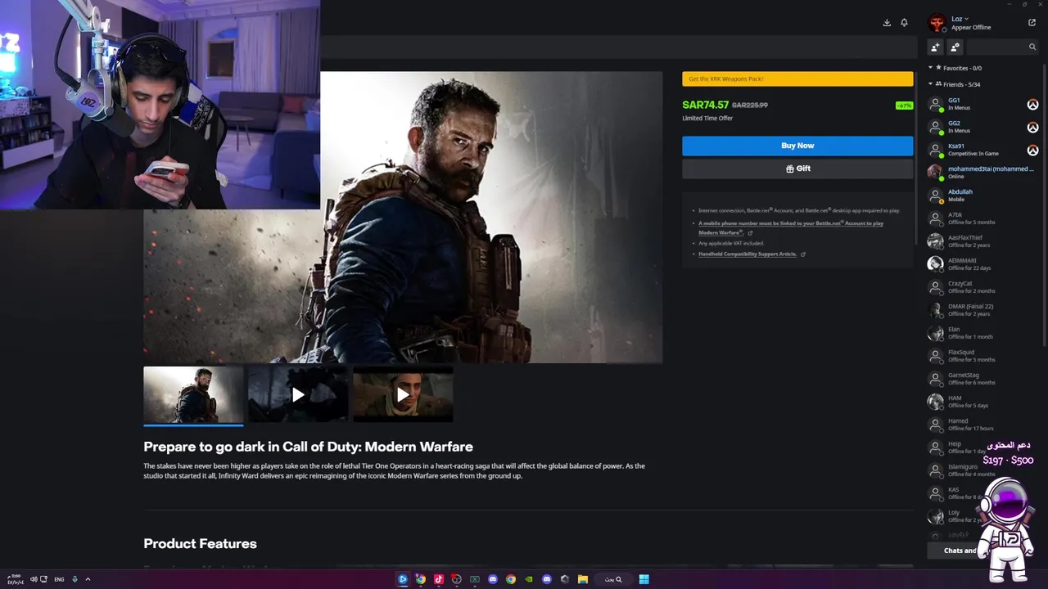Click AasFlaxThief's avatar

pos(935,241)
